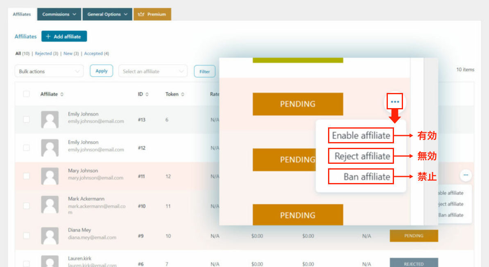Click the crown icon on Premium tab

pos(141,14)
